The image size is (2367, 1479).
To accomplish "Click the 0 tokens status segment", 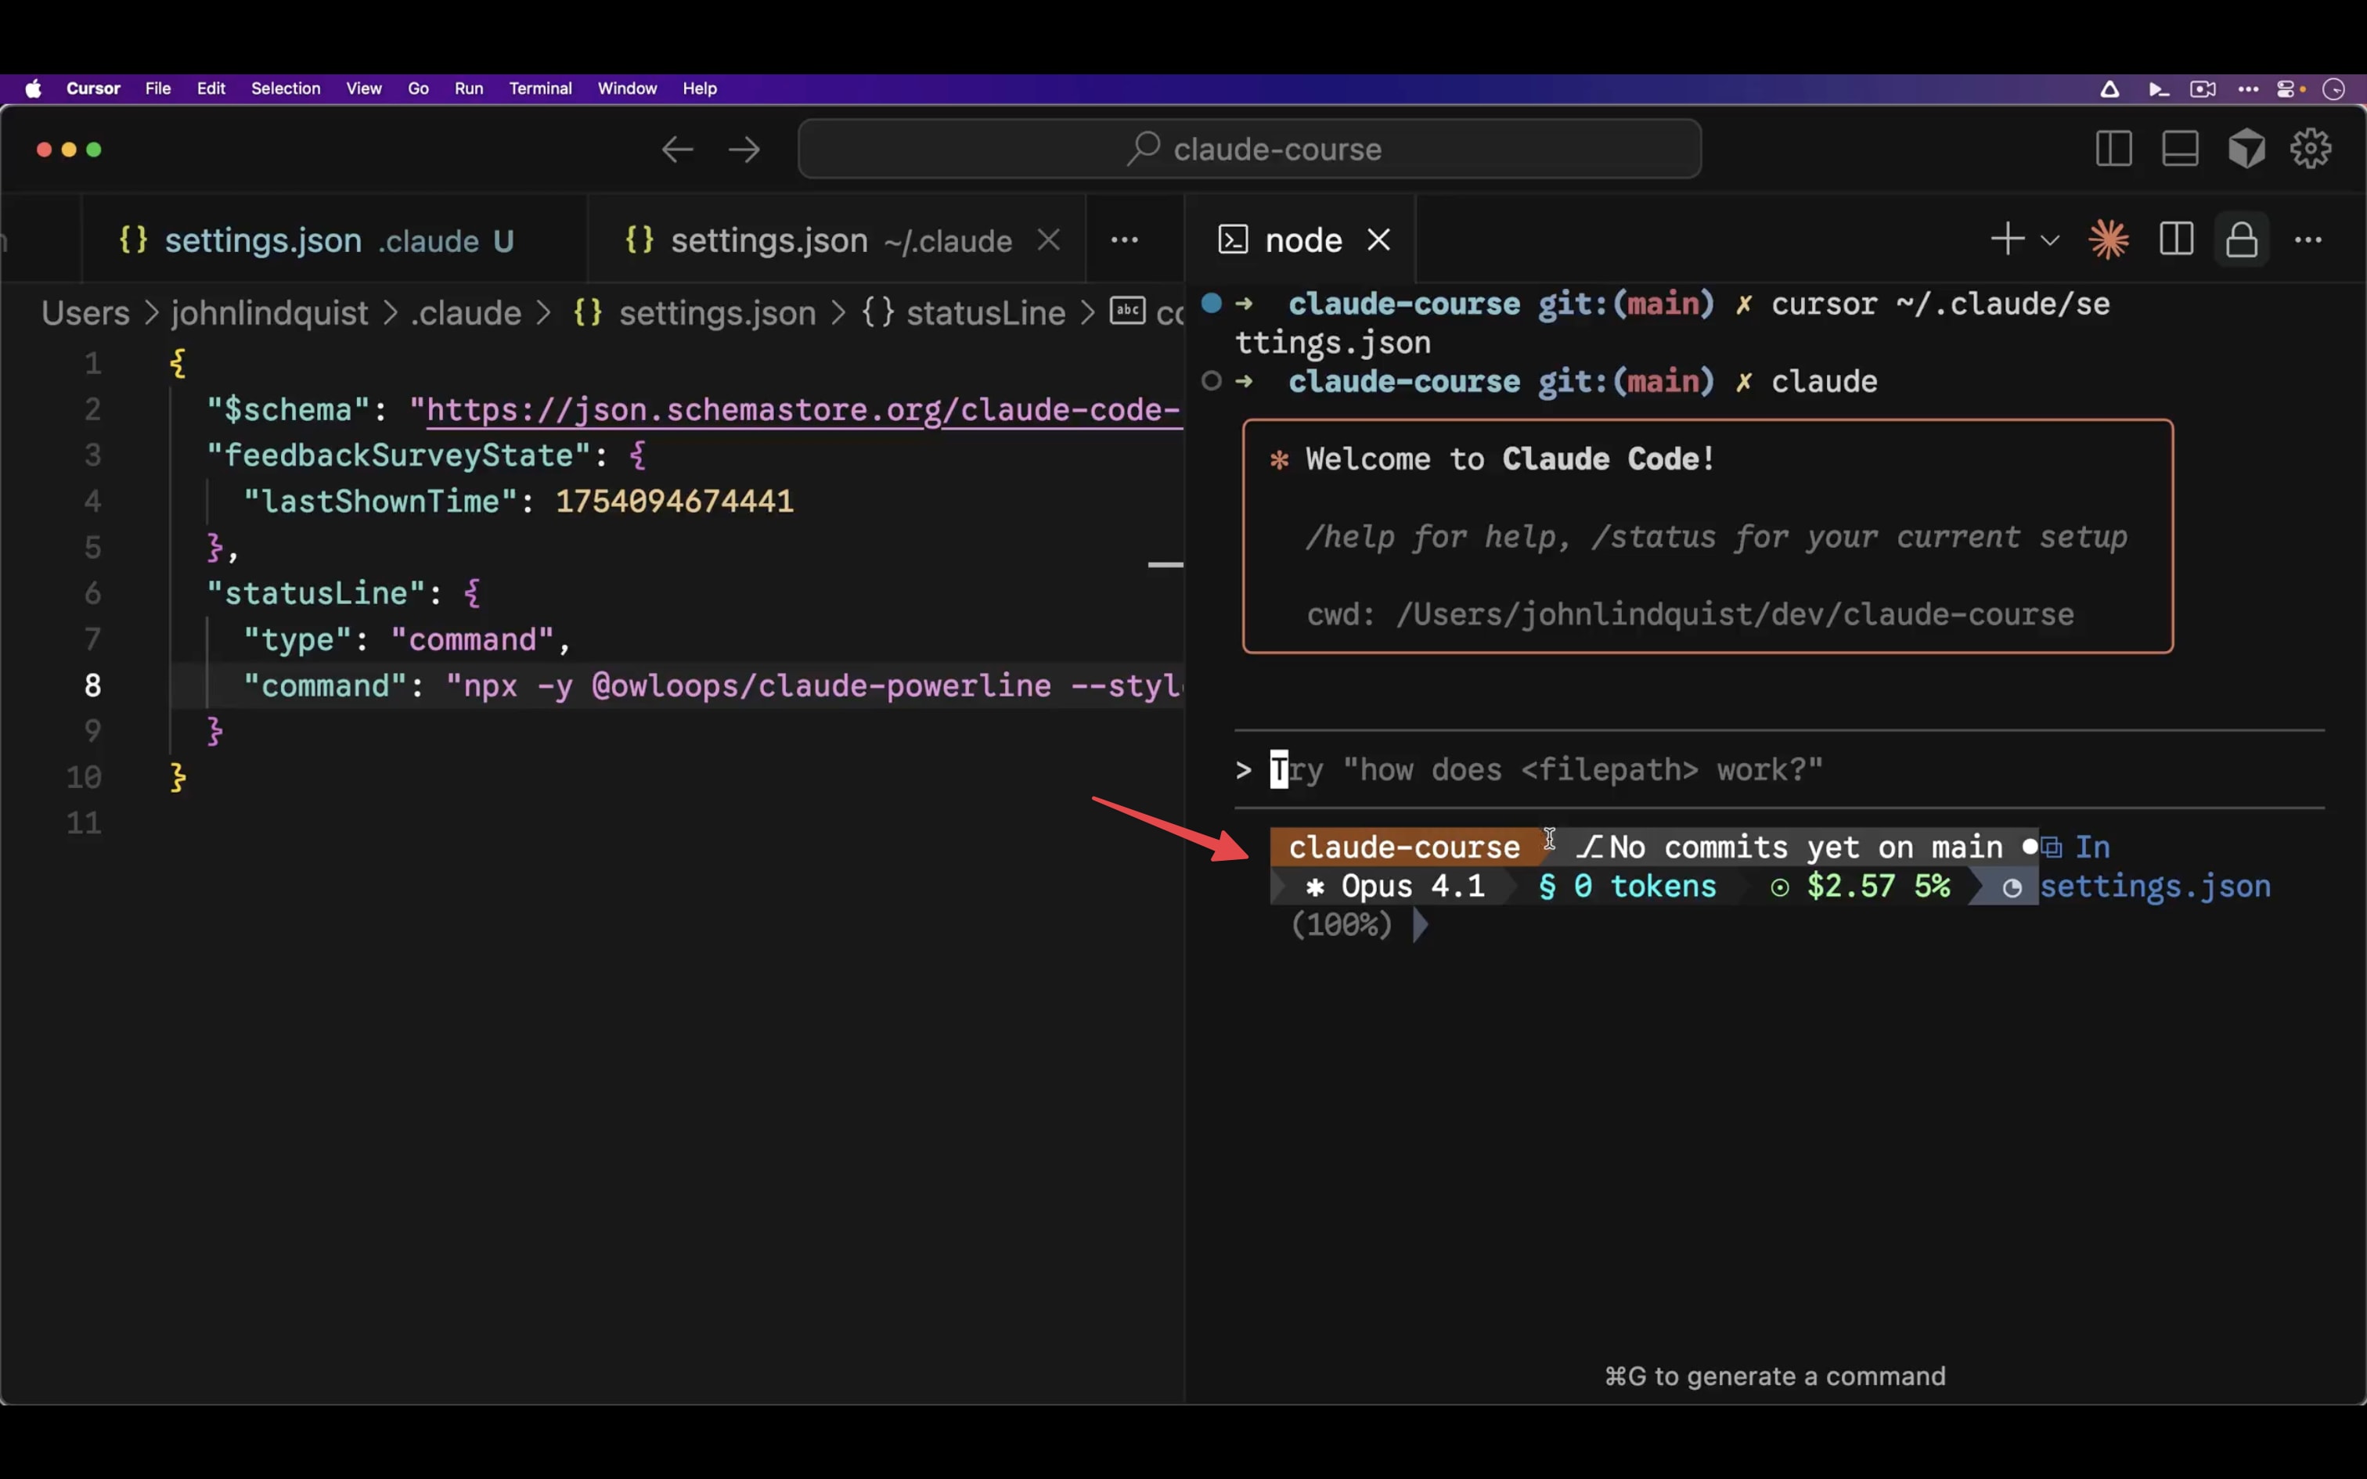I will [x=1627, y=886].
